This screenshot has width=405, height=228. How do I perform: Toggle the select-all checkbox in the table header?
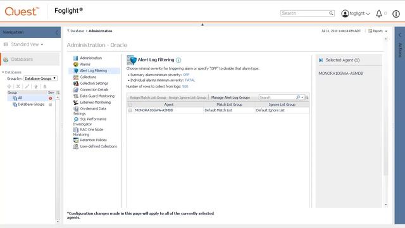pyautogui.click(x=130, y=104)
